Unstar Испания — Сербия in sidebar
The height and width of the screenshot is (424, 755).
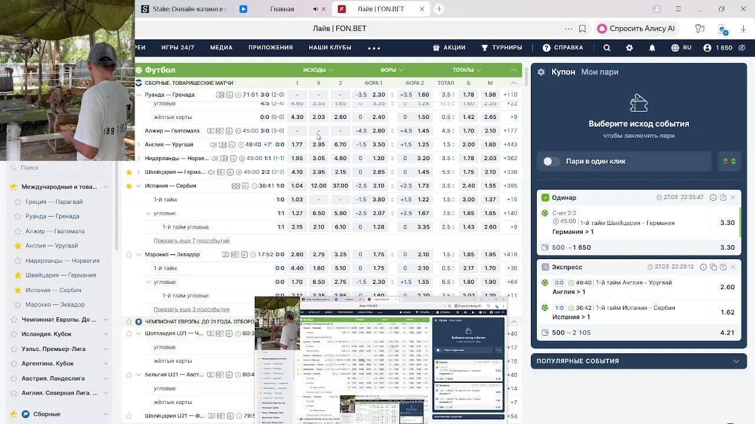pyautogui.click(x=18, y=290)
